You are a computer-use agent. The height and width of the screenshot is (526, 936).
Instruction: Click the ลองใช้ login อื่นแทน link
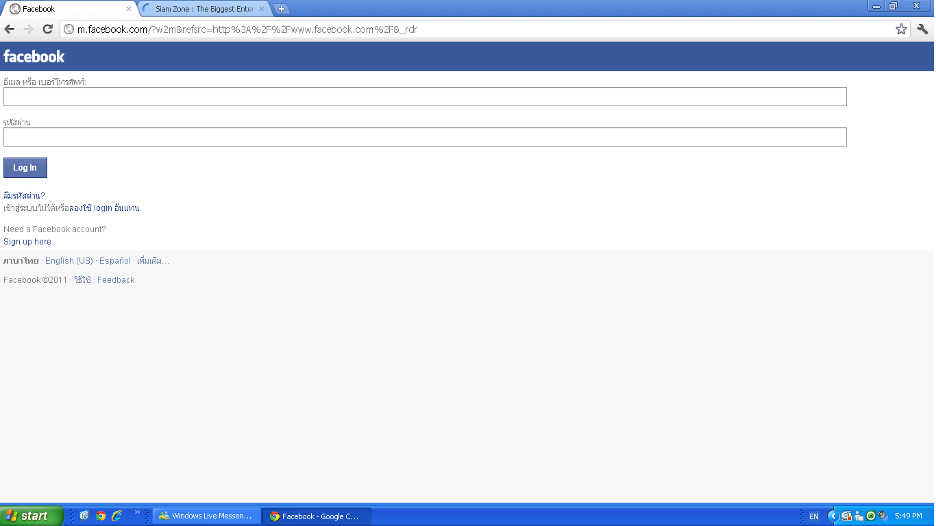click(104, 208)
